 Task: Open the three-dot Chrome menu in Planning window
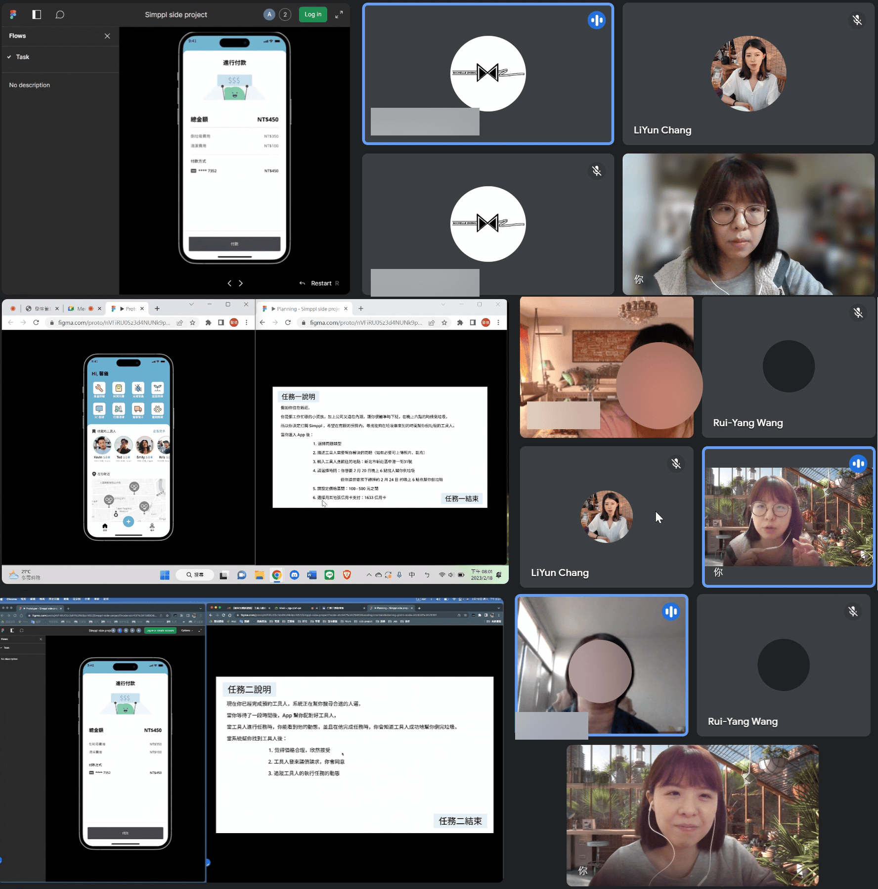point(498,323)
